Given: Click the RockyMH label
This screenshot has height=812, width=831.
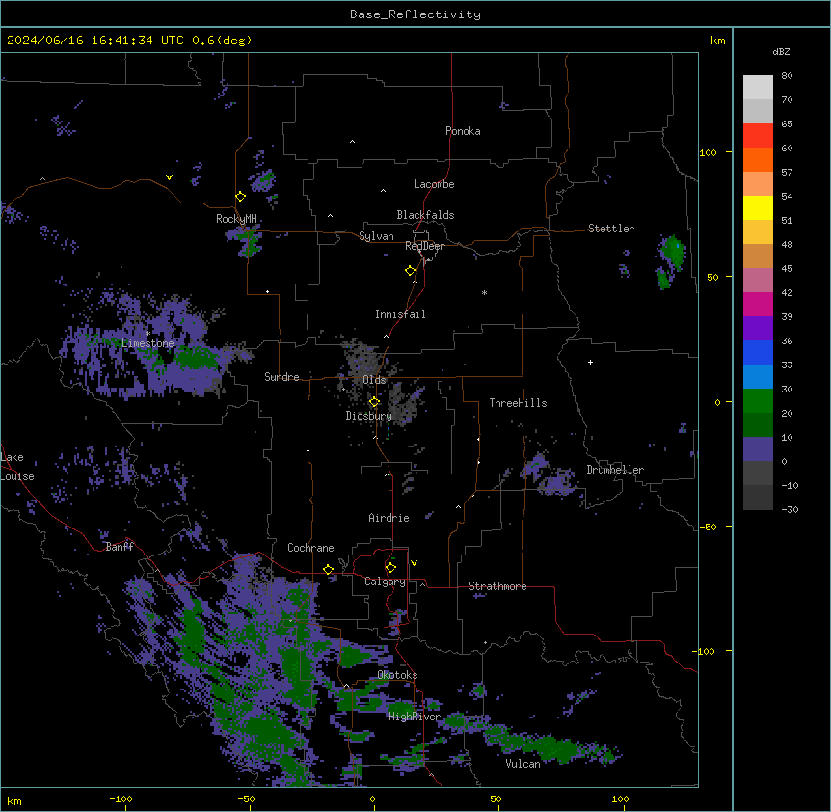Looking at the screenshot, I should [x=236, y=219].
